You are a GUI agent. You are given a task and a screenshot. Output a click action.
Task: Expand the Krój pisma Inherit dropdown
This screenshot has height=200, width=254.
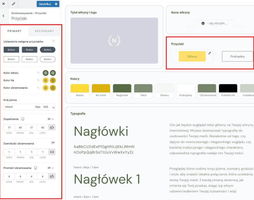point(29,107)
